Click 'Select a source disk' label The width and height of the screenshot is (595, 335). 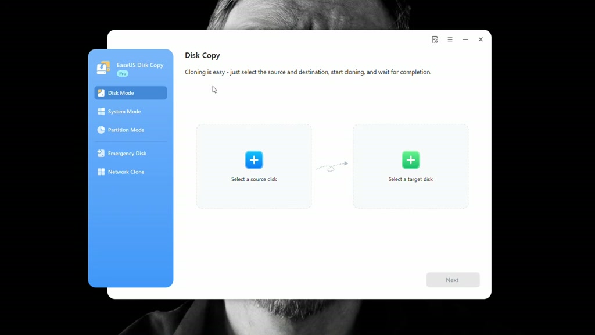(x=254, y=179)
